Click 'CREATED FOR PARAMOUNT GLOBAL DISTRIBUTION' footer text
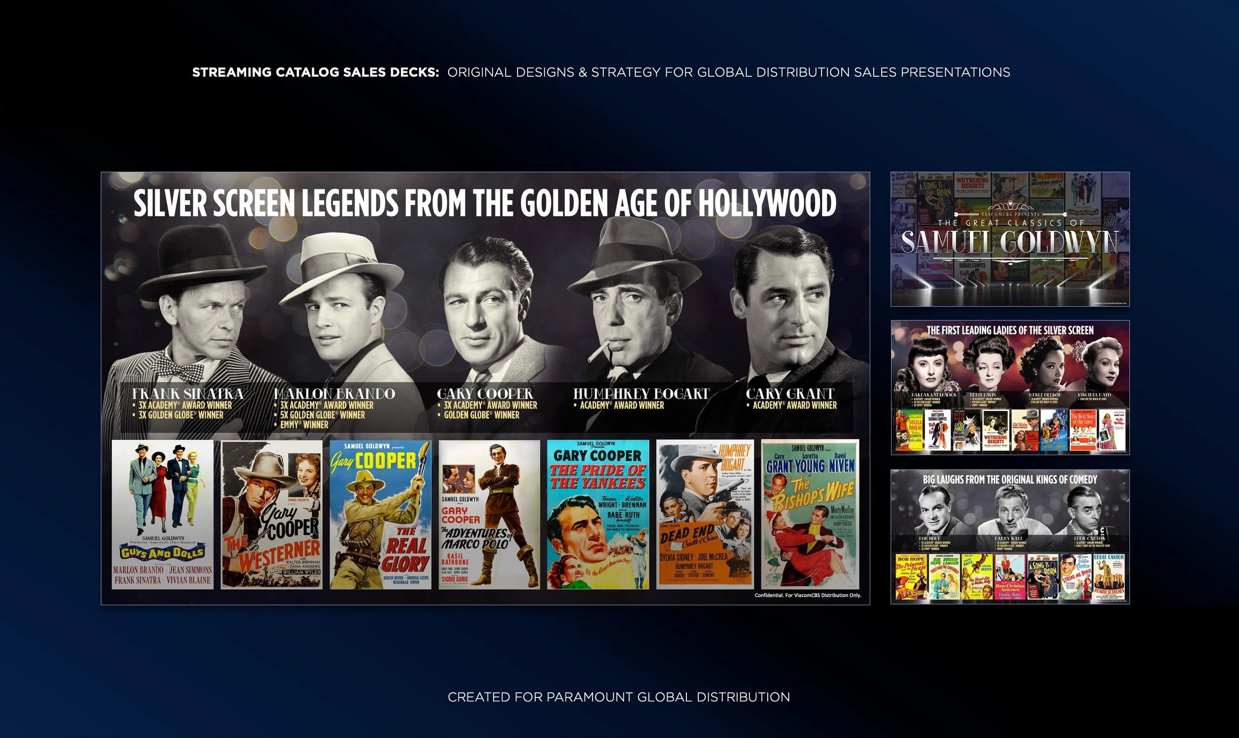 (x=619, y=697)
